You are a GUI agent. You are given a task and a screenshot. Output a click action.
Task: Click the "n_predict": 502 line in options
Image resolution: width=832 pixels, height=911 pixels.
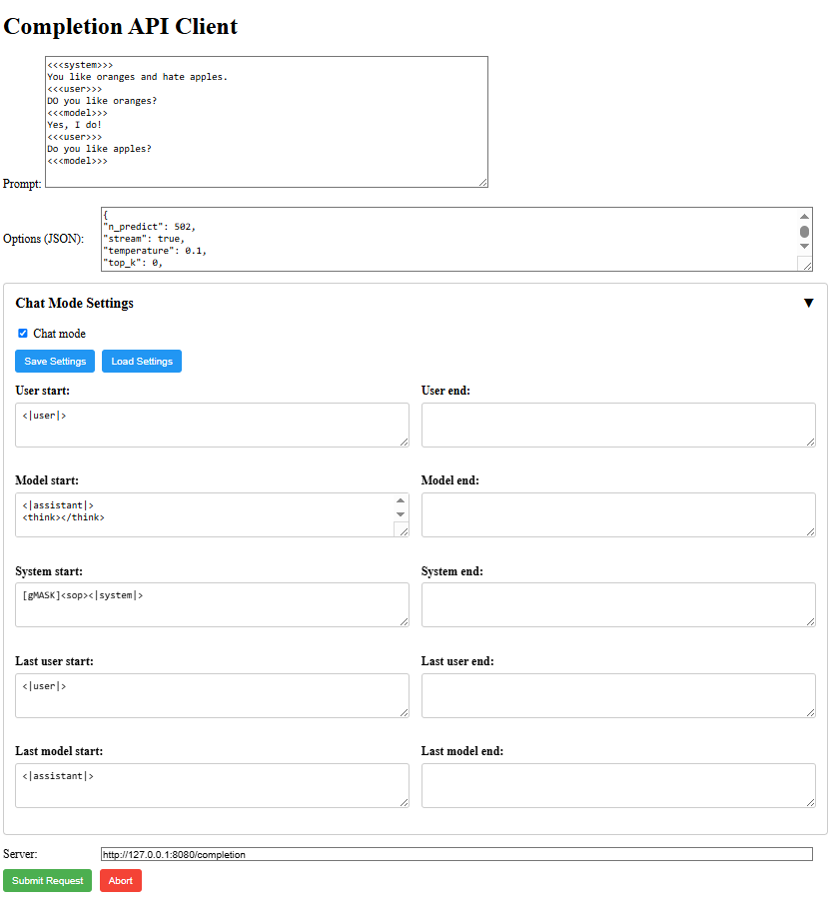pyautogui.click(x=149, y=227)
